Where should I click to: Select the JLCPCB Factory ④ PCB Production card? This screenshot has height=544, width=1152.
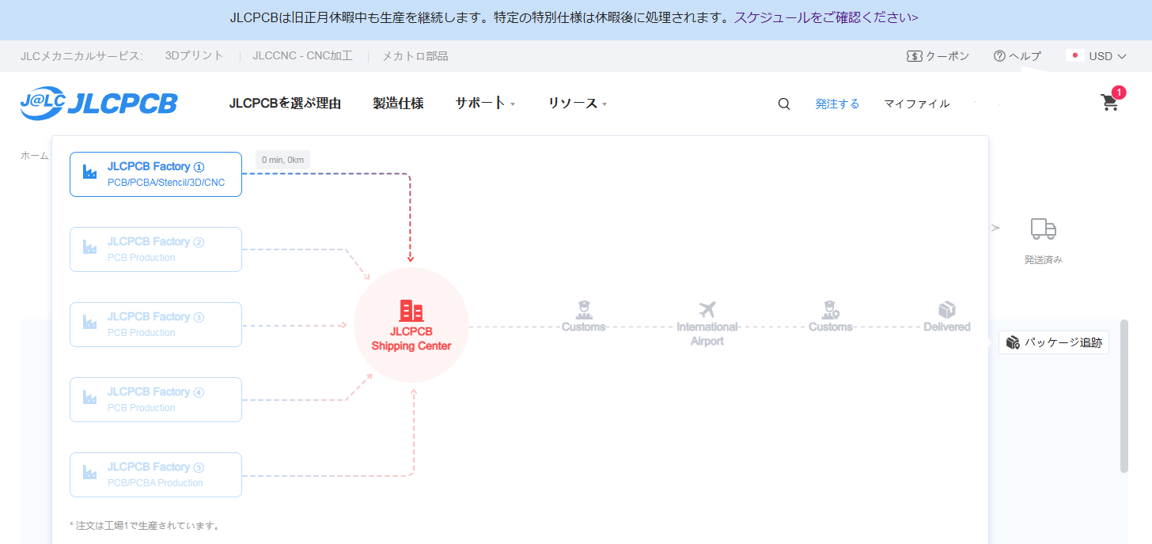click(156, 399)
